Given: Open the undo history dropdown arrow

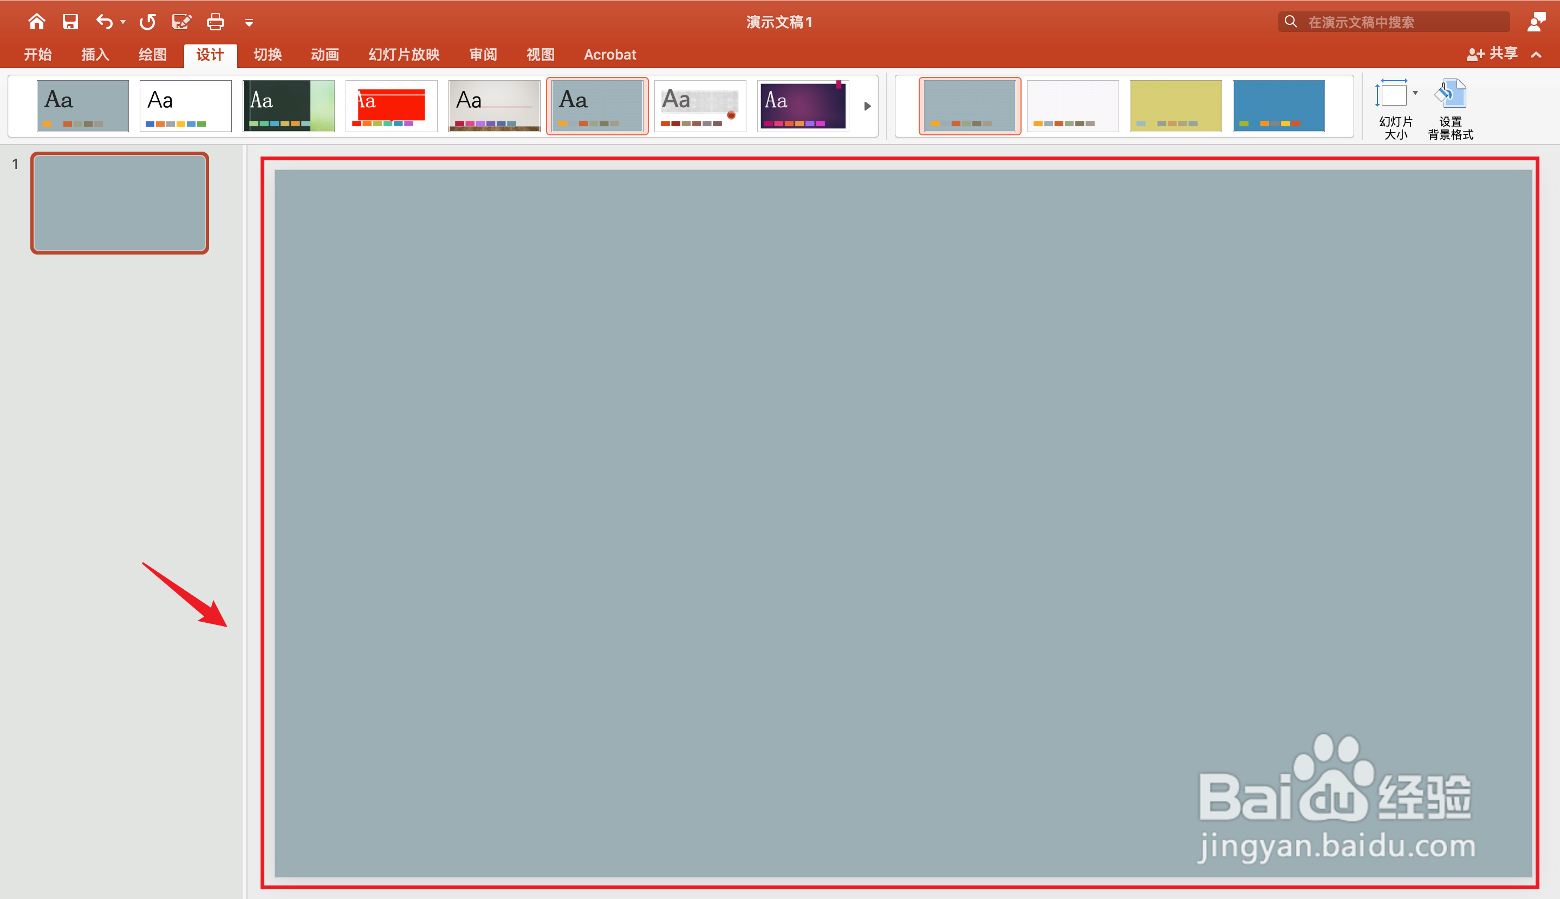Looking at the screenshot, I should (x=123, y=22).
